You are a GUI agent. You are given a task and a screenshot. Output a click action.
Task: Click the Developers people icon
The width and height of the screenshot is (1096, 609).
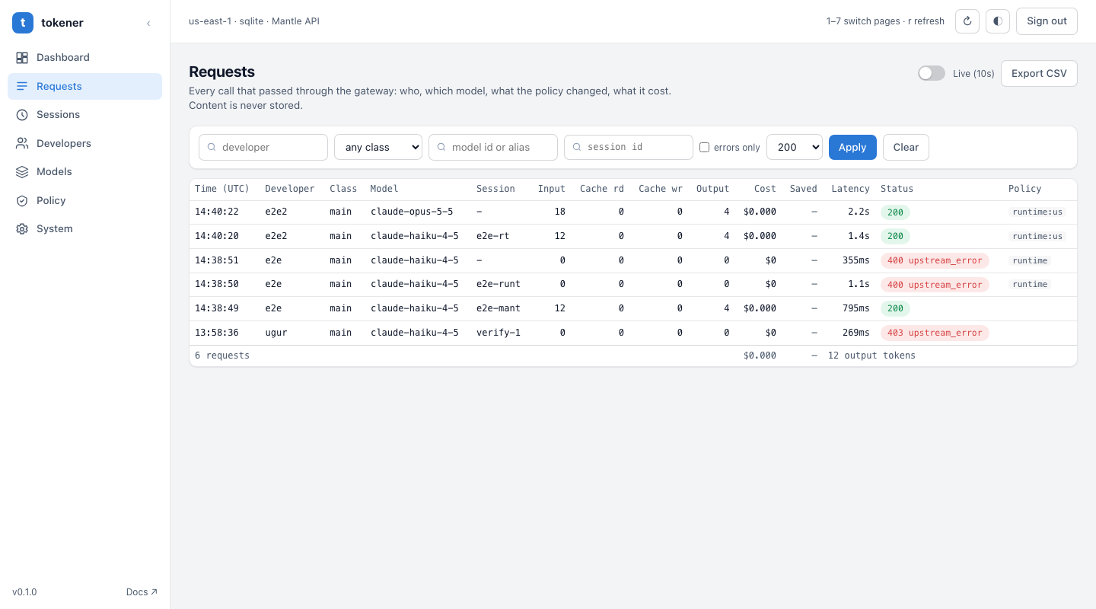click(22, 143)
